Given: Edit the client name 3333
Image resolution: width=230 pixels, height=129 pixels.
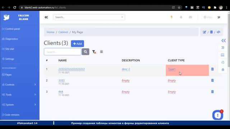Looking at the screenshot, I should pyautogui.click(x=61, y=80).
